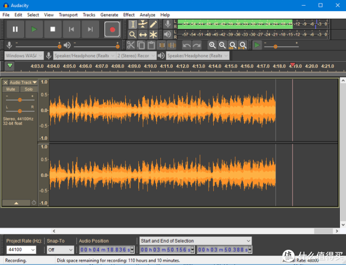
Task: Click the track gain slider knob
Action: pos(20,100)
